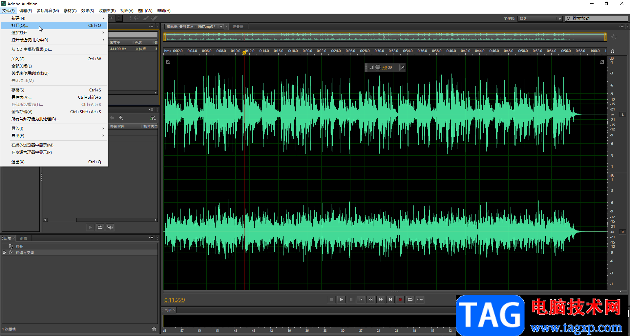Open the 工作区 workspace dropdown

coord(540,19)
